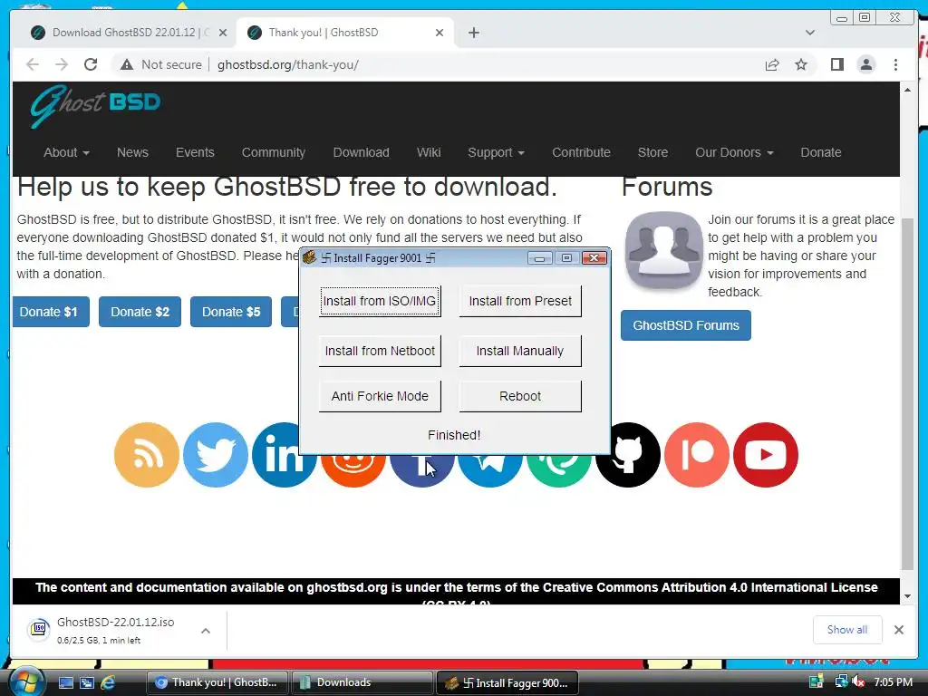Screen dimensions: 928x696
Task: Choose Install from Netboot in installer dialog
Action: (x=380, y=351)
